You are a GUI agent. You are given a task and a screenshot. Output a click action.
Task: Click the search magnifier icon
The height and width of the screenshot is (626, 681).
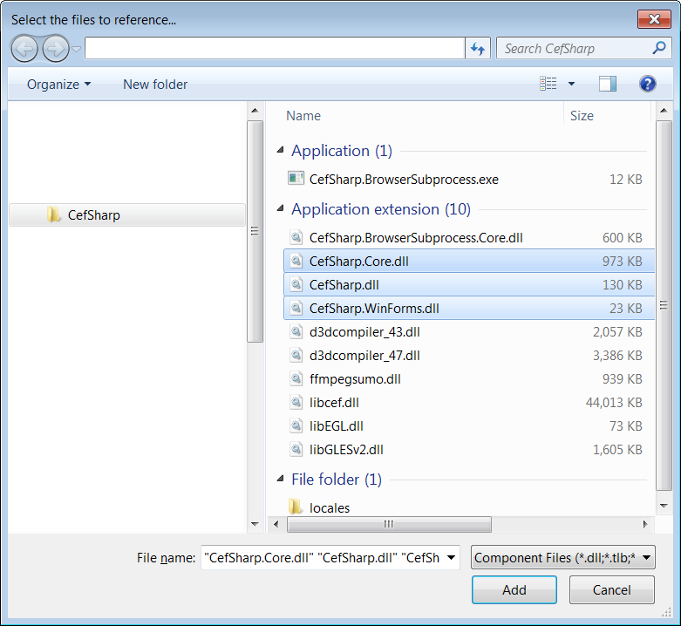point(659,48)
